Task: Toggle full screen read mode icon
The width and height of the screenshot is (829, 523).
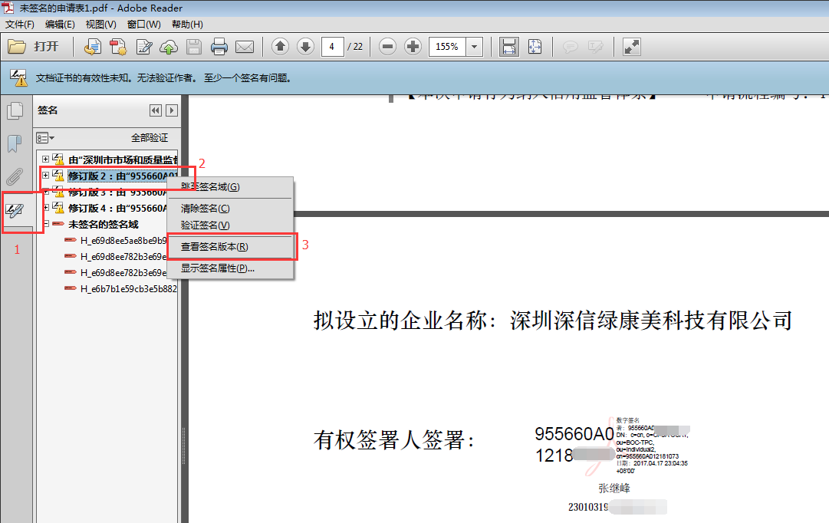Action: 632,47
